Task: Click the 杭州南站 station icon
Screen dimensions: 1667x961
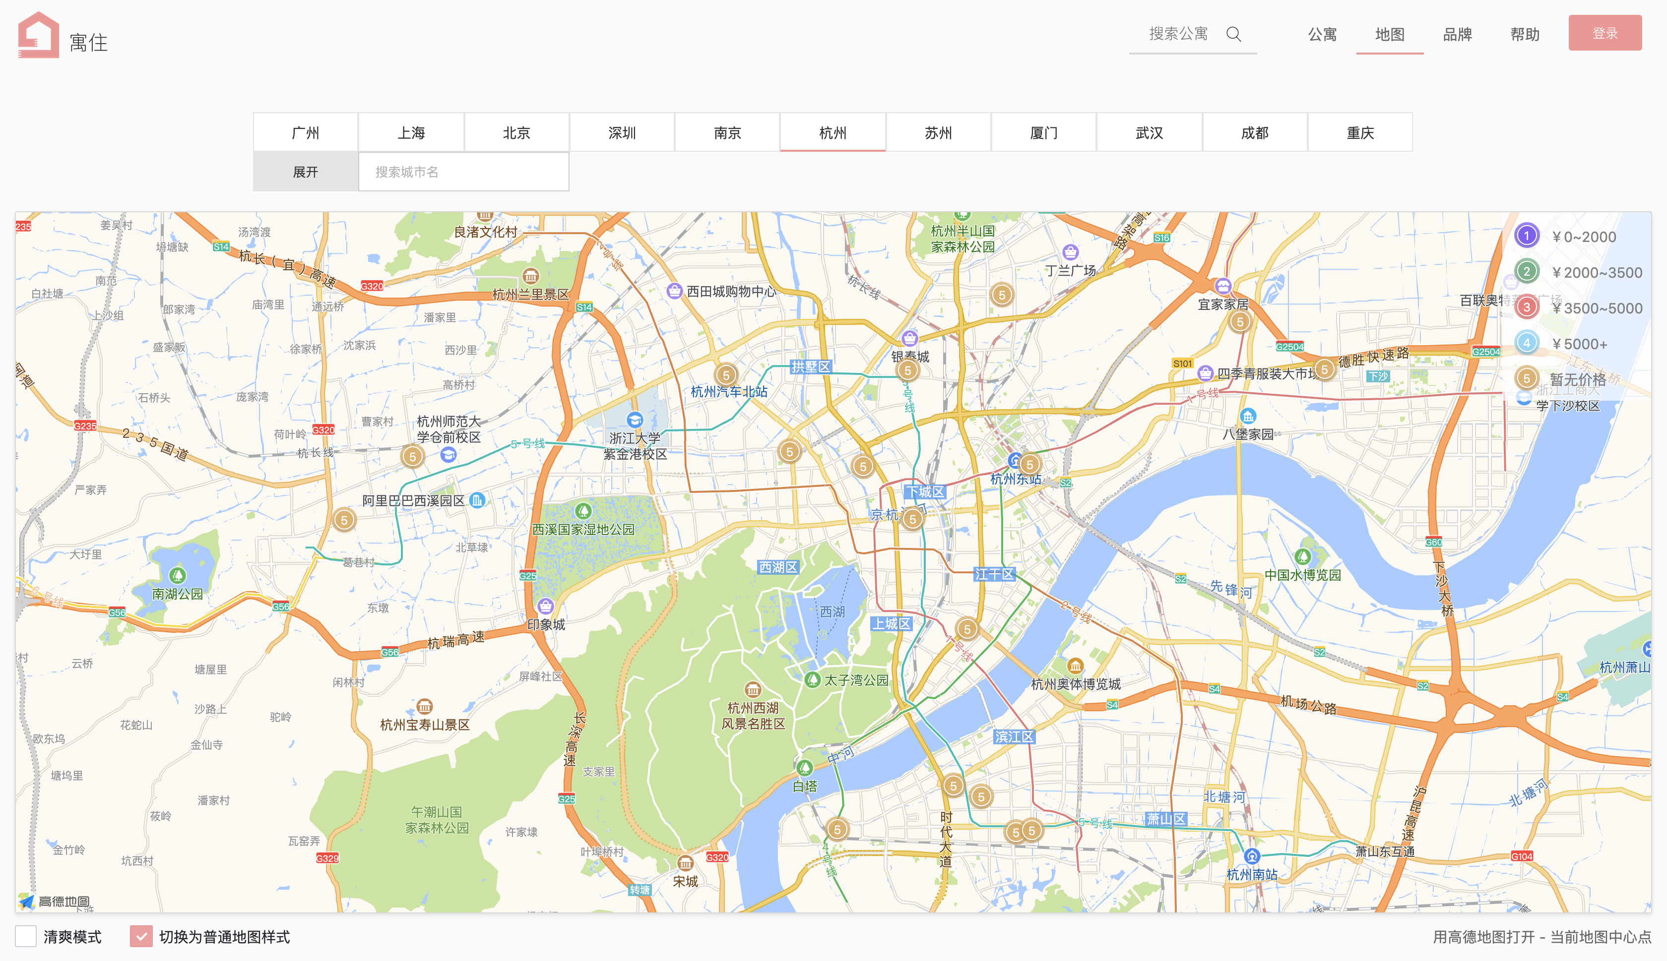Action: click(1252, 856)
